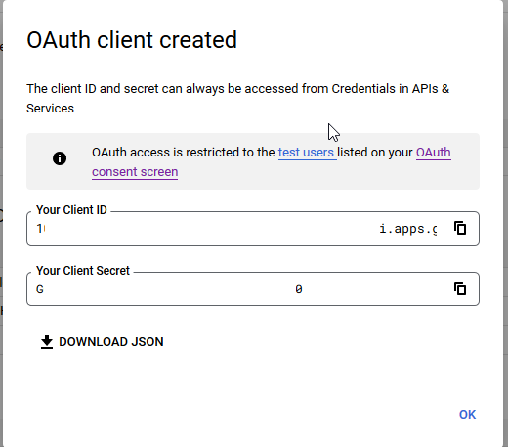Click the Your Client ID label
This screenshot has height=447, width=508.
(x=71, y=210)
